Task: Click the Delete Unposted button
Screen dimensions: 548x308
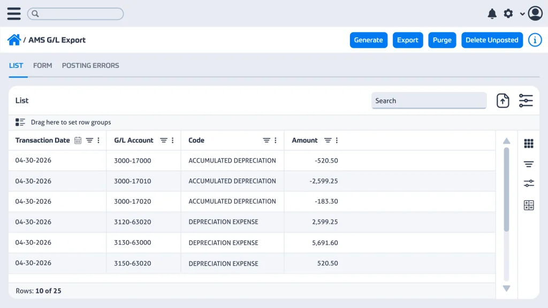Action: (x=492, y=40)
